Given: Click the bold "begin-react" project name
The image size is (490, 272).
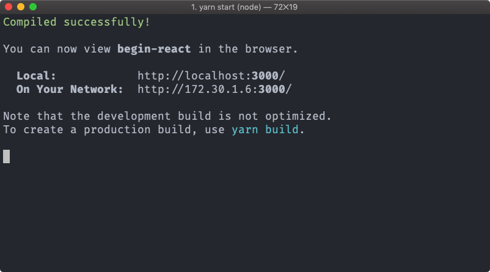Looking at the screenshot, I should (x=154, y=49).
